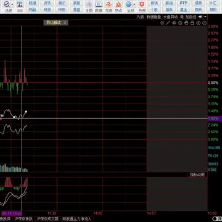Click the highlighted 10:44 timestamp label
Viewport: 222px width, 222px height.
12,213
